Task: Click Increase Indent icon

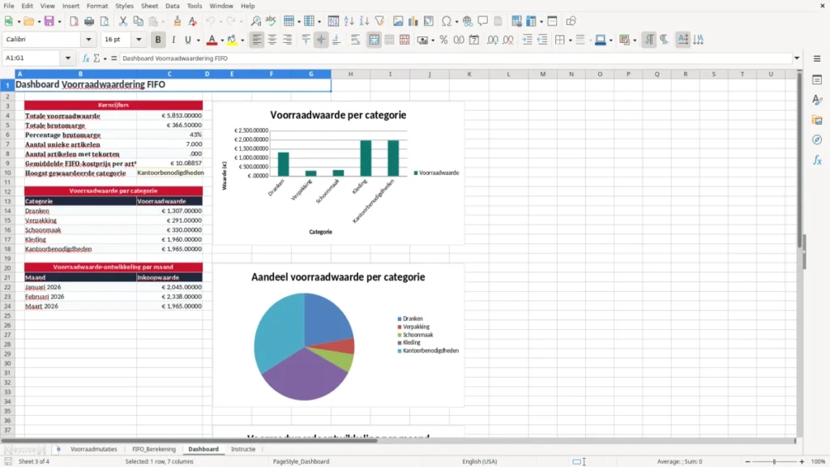Action: (x=527, y=40)
